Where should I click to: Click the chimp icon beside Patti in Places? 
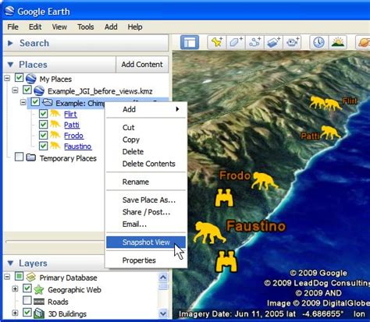point(55,125)
